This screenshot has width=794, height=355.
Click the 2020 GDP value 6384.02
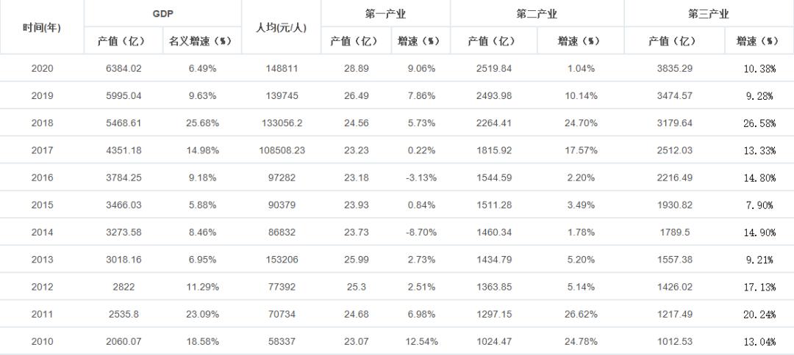[x=124, y=68]
